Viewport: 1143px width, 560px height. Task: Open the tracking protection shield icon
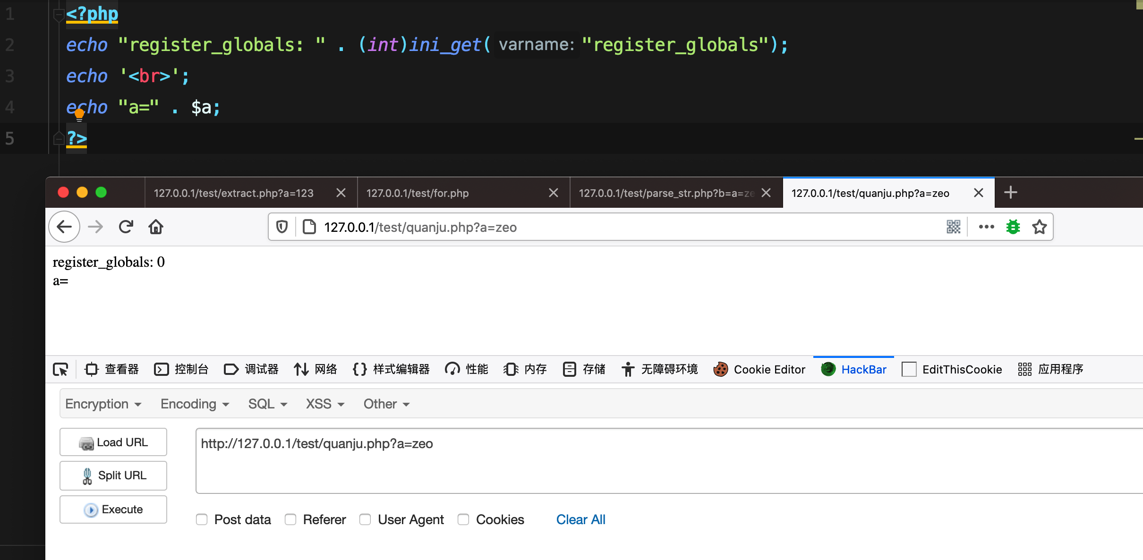282,227
